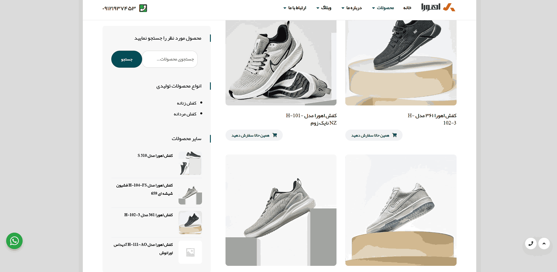Open sidebar link H-111-AO آدیداس
557x272 pixels.
(143, 249)
